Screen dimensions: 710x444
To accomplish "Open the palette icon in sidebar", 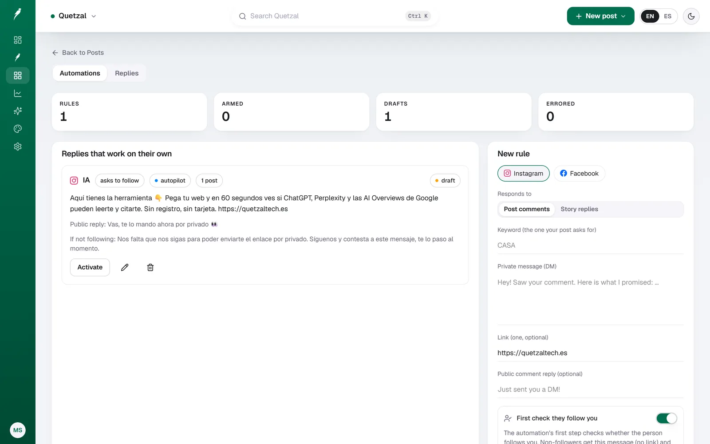I will tap(18, 129).
